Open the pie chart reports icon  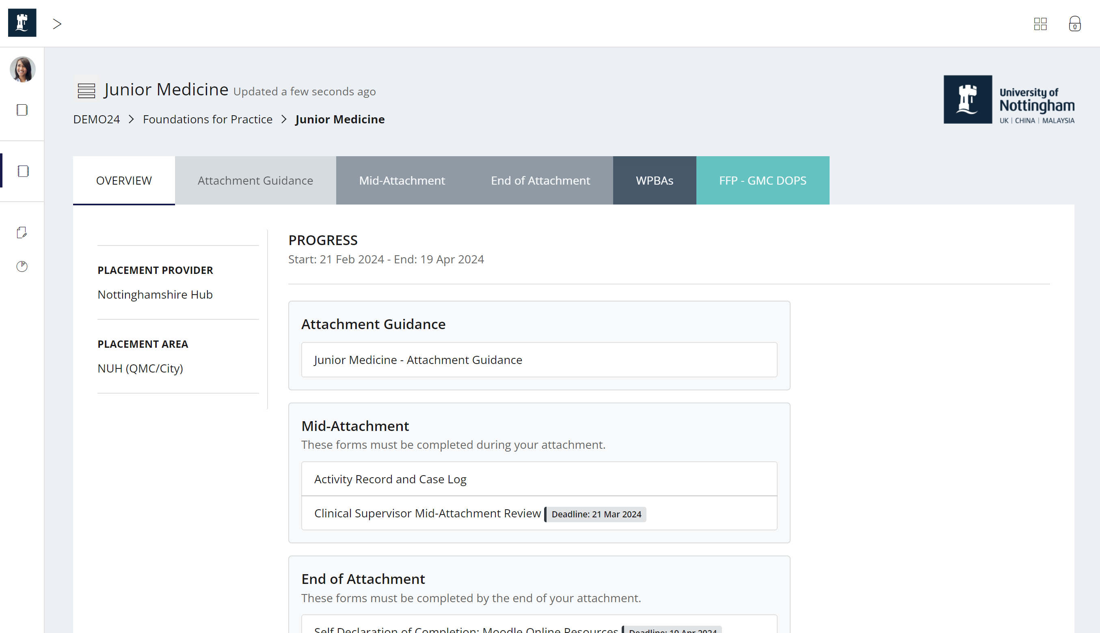(x=22, y=267)
